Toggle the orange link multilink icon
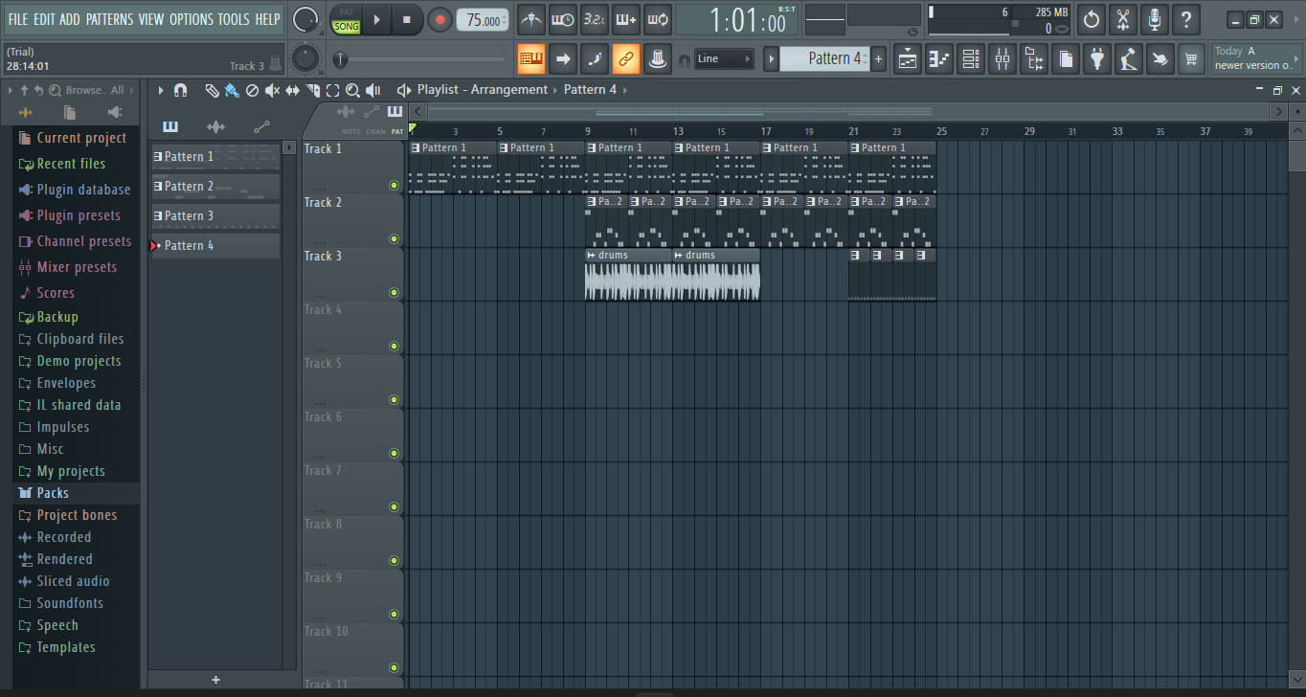1306x697 pixels. (x=626, y=59)
